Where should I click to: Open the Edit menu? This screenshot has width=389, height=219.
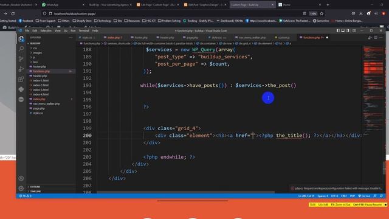(x=35, y=30)
